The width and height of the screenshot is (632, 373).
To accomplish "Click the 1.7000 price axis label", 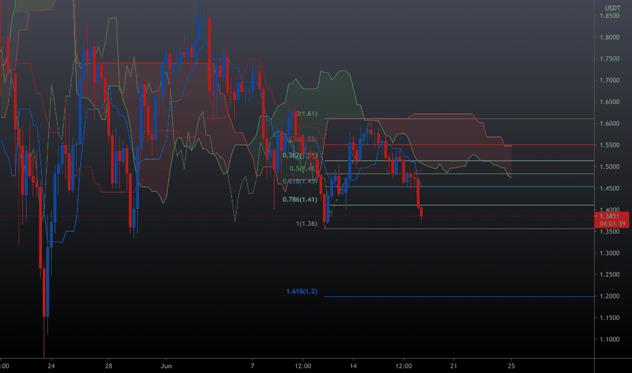I will [x=610, y=80].
